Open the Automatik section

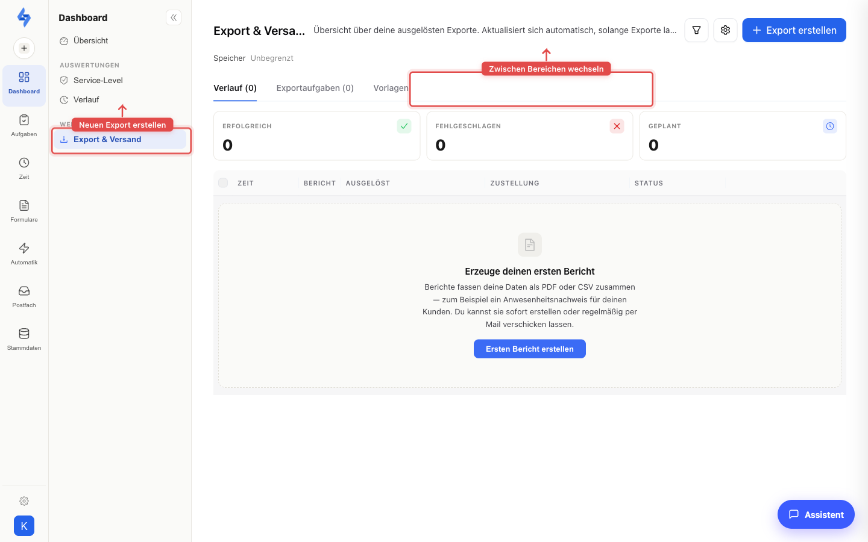[24, 254]
